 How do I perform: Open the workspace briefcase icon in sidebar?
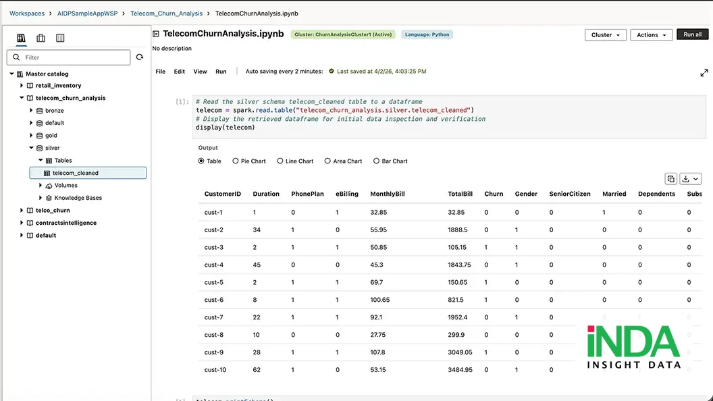(x=41, y=38)
